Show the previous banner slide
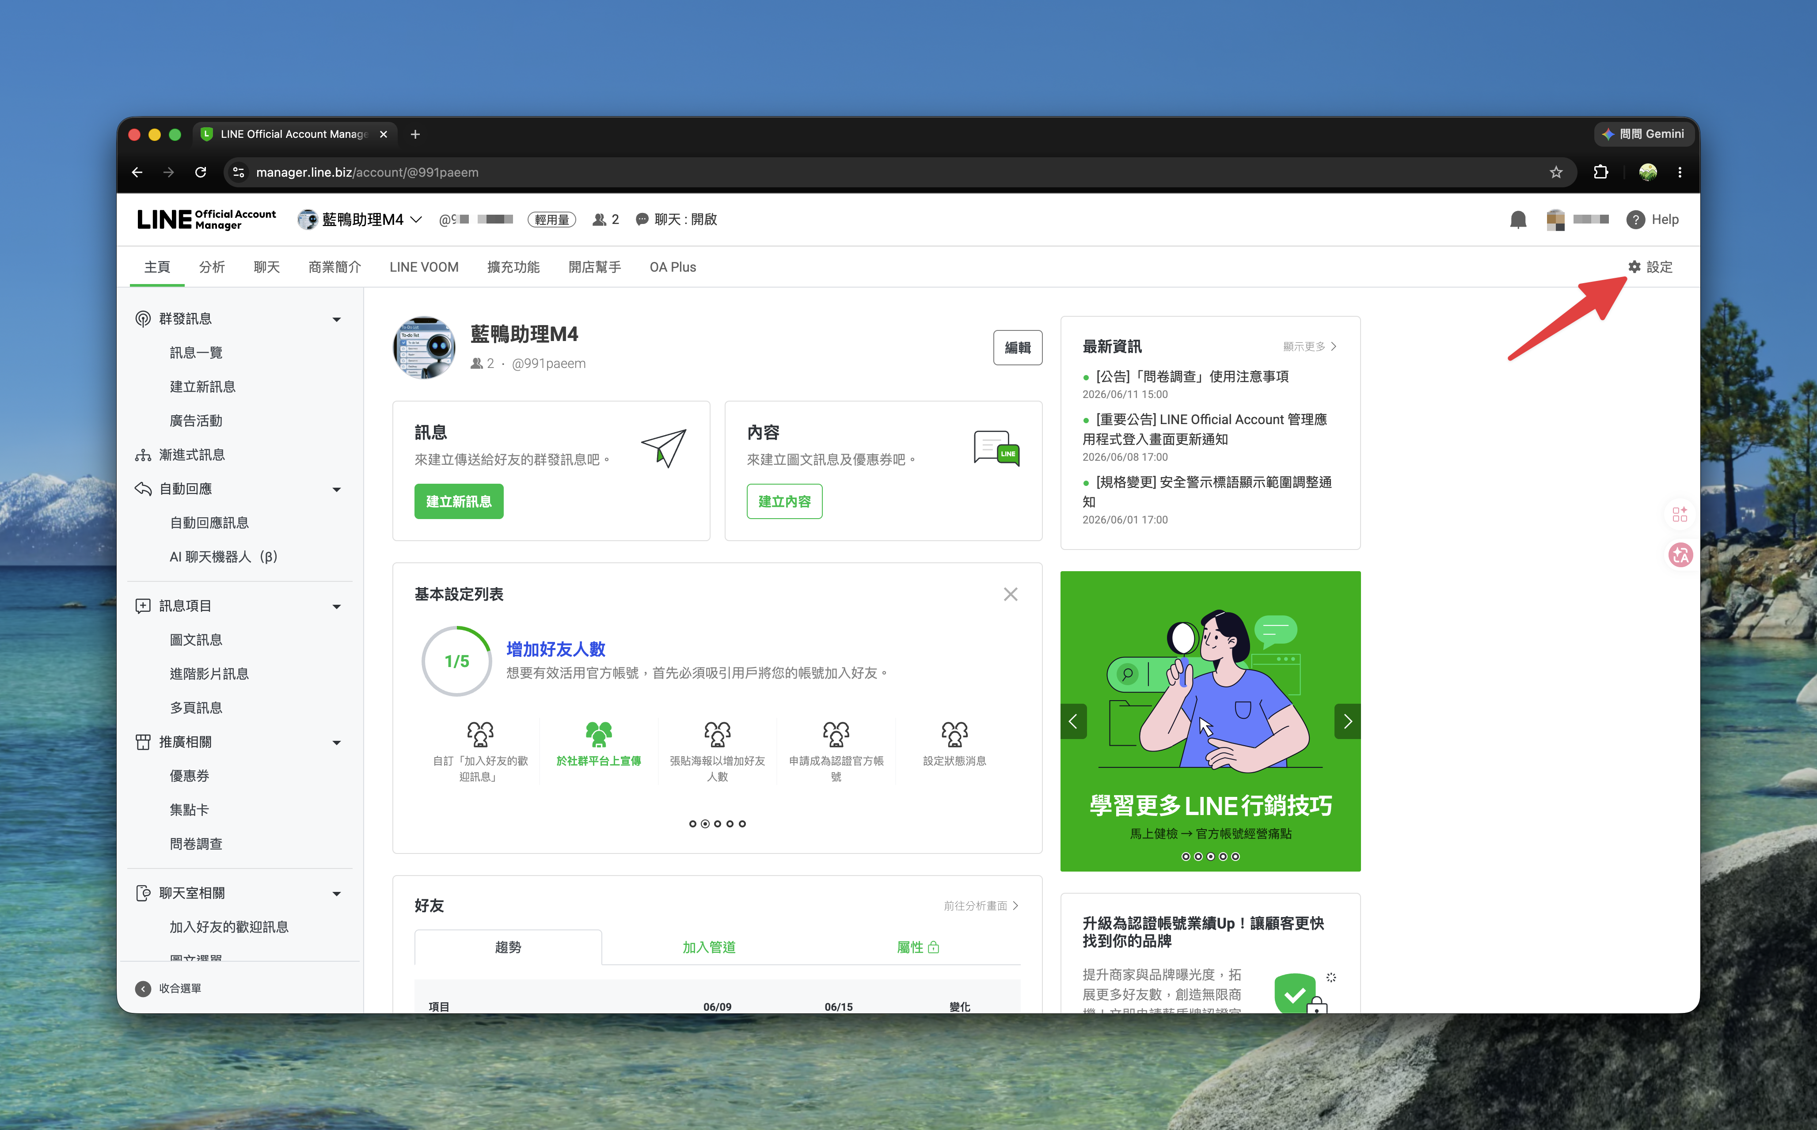The width and height of the screenshot is (1817, 1130). point(1073,721)
